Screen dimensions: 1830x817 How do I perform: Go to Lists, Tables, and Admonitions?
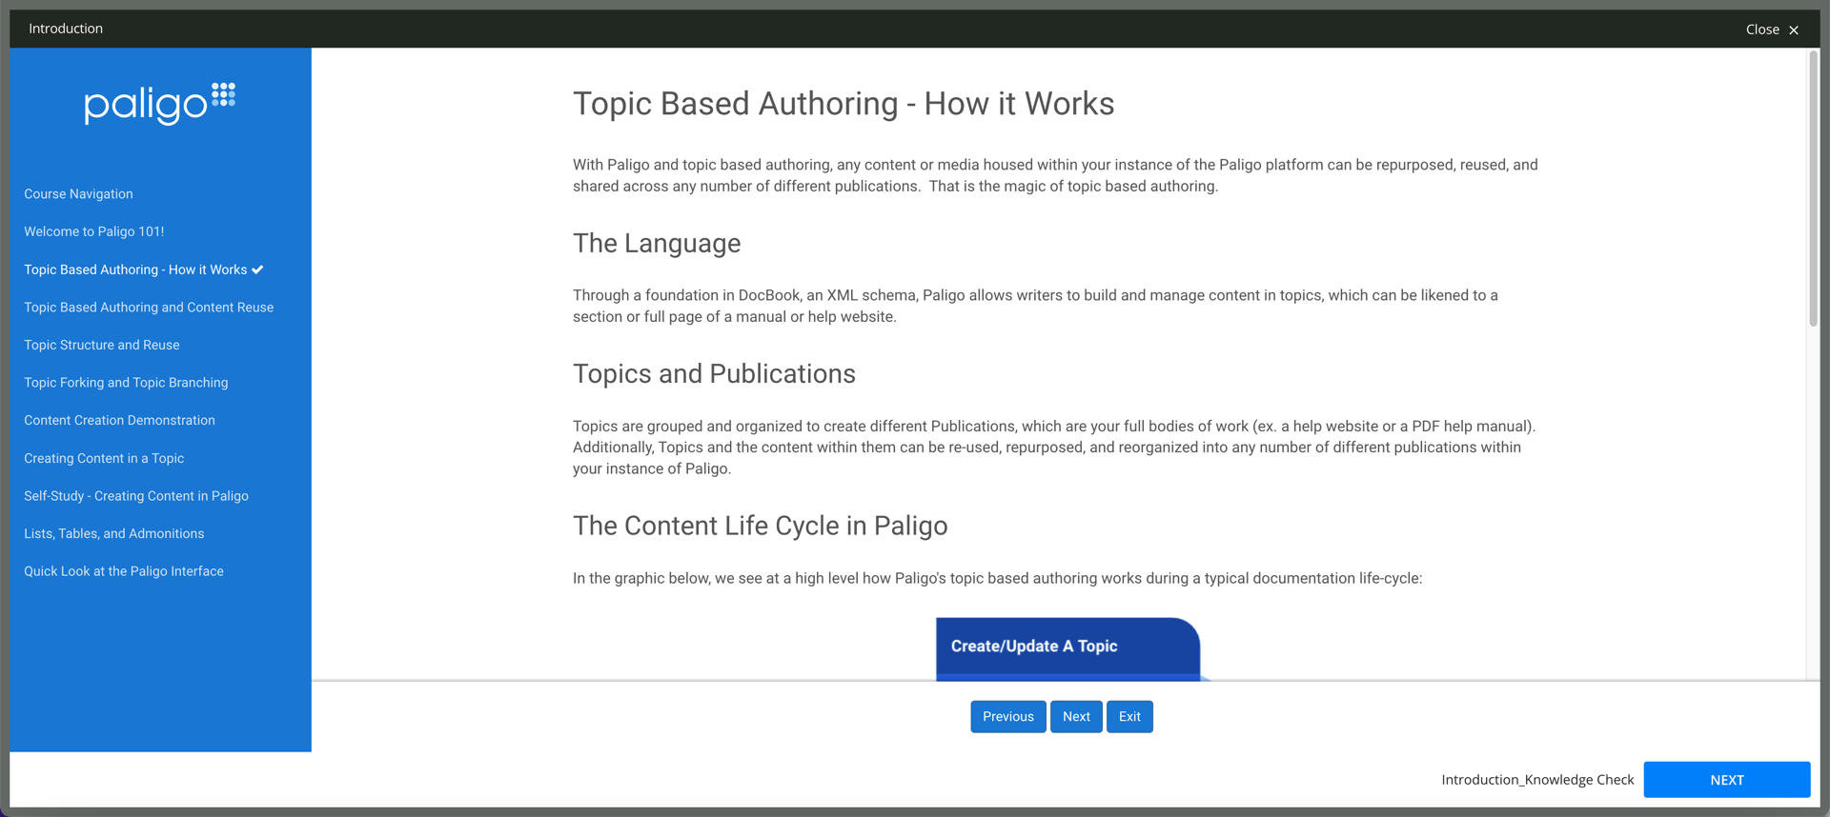point(114,533)
